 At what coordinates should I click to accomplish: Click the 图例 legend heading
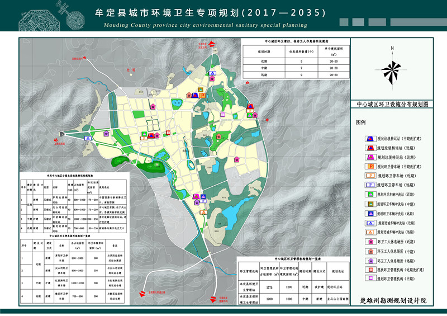361,122
